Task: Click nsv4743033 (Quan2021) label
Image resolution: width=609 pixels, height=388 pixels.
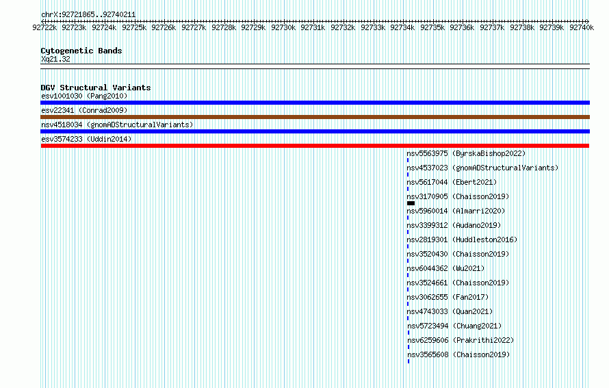Action: 450,311
